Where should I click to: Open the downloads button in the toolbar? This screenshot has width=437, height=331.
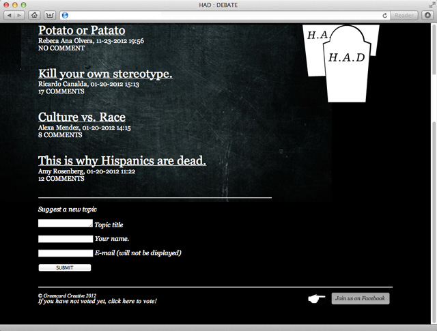[427, 15]
